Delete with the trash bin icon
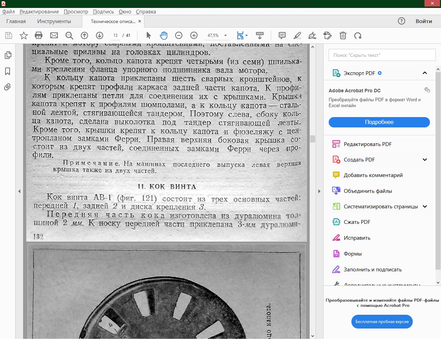 coord(343,35)
